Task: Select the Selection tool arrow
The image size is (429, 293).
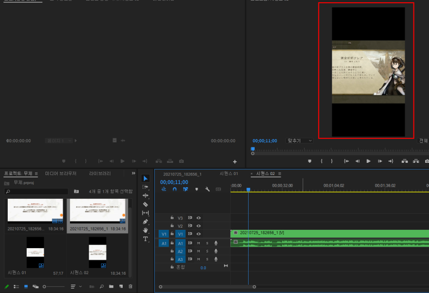Action: (145, 178)
